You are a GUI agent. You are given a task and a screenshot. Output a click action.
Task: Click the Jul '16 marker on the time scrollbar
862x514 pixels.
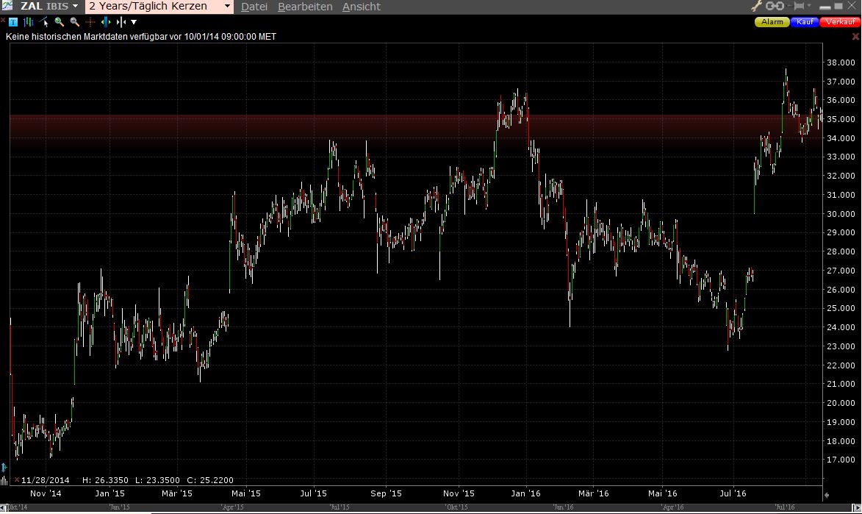pos(785,507)
